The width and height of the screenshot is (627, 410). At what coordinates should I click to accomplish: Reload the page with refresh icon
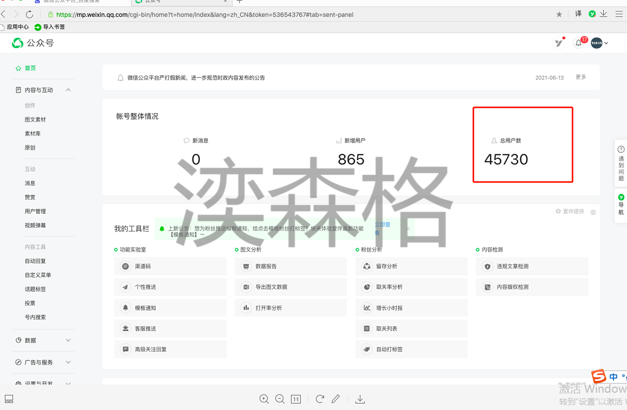(x=29, y=15)
